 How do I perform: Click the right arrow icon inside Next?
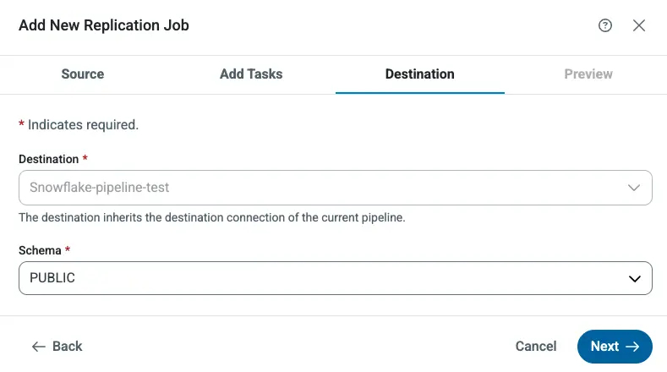pyautogui.click(x=632, y=346)
